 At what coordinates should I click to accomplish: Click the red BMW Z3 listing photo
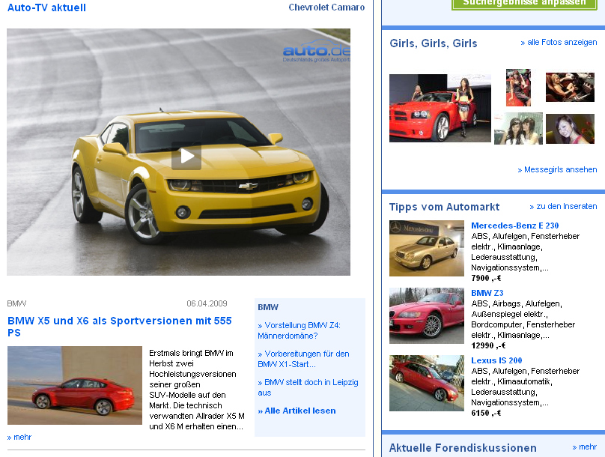(427, 315)
